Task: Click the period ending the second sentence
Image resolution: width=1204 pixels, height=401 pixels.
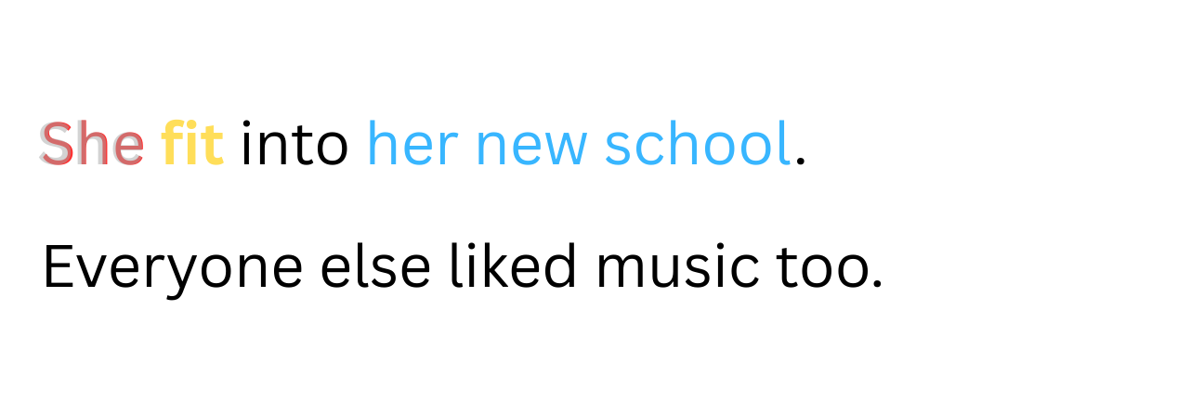Action: [x=877, y=284]
